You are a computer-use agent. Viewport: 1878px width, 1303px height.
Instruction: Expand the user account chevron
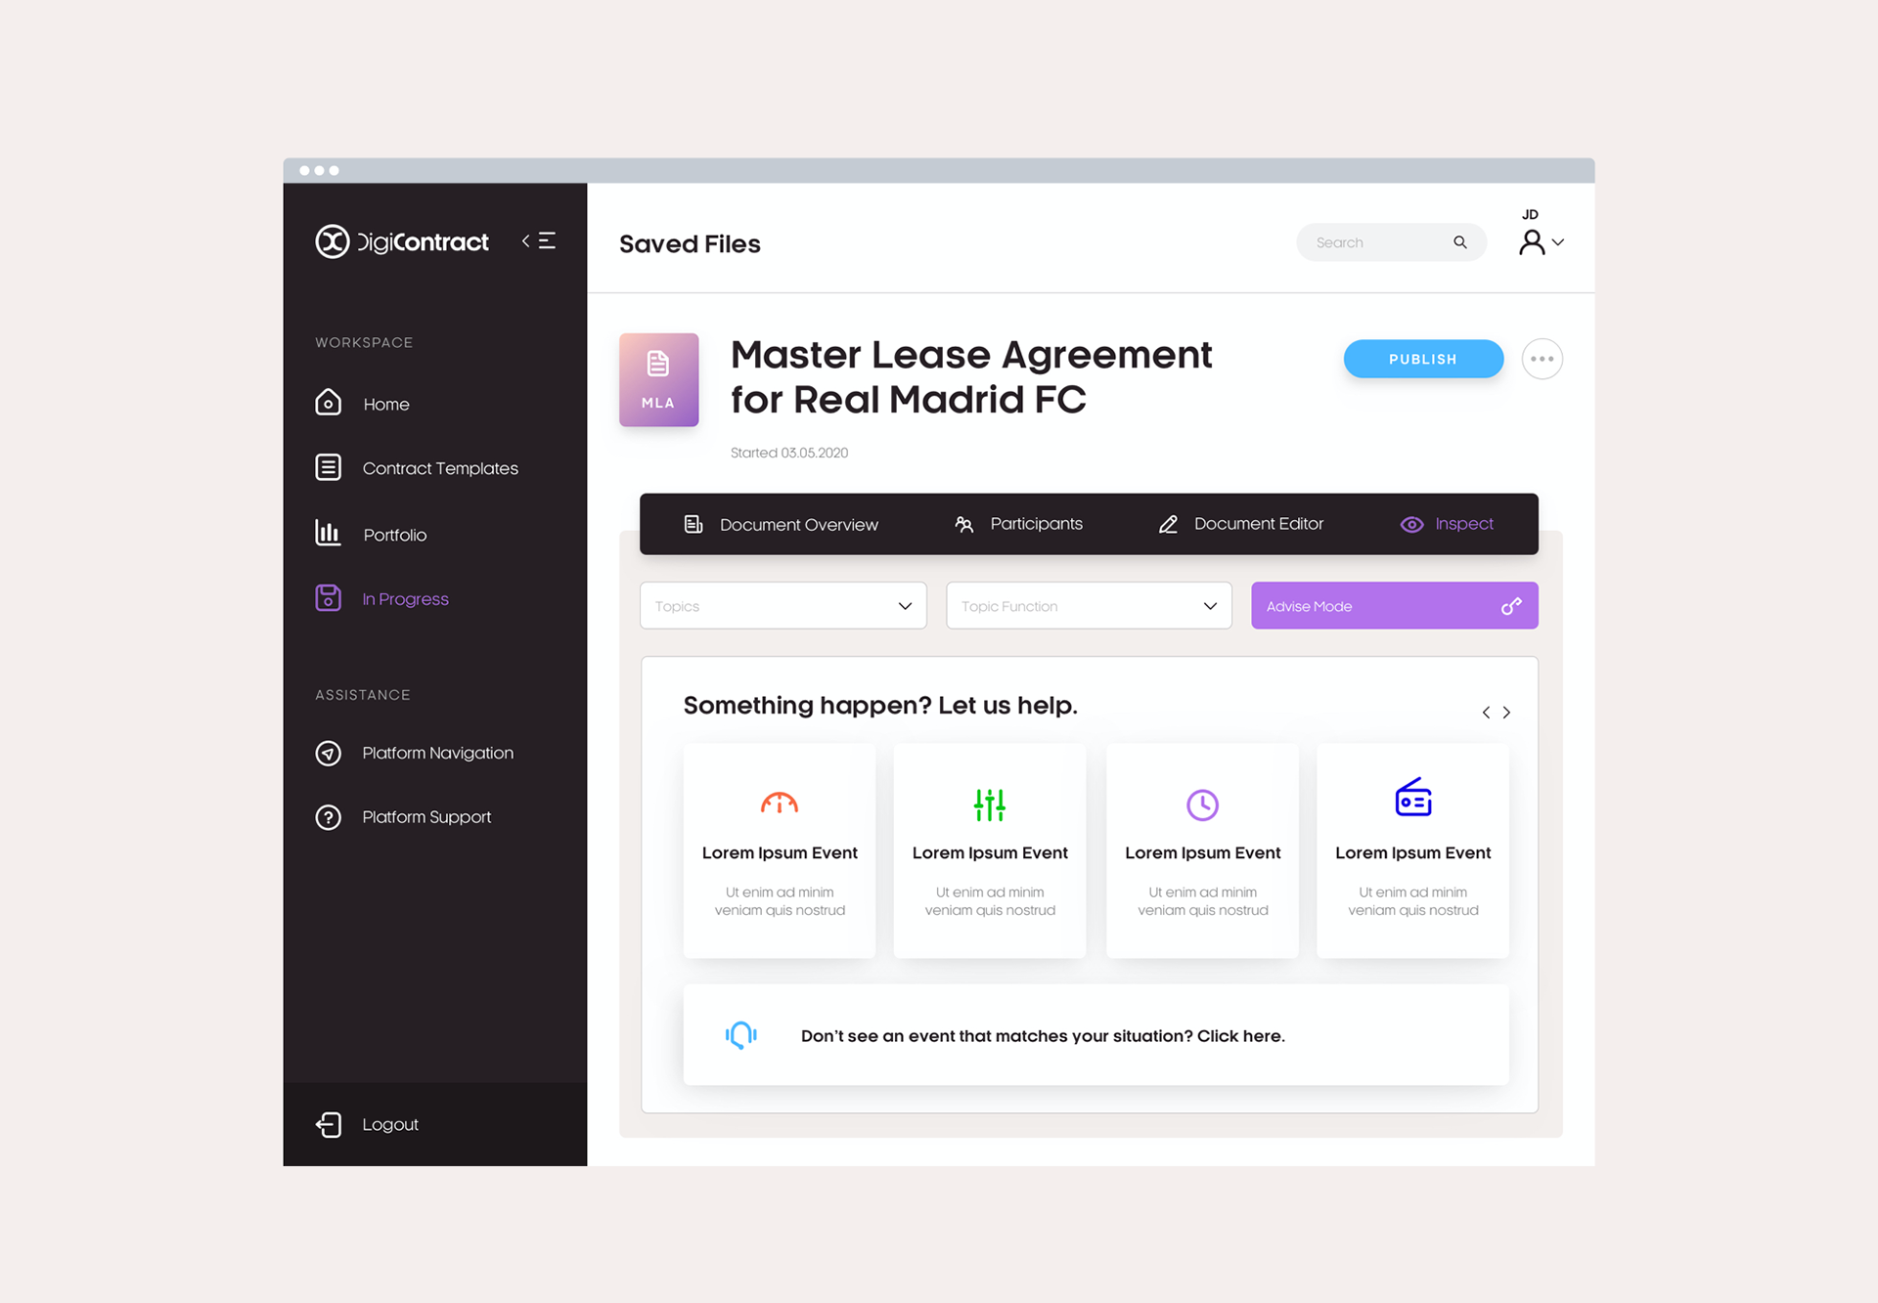click(1558, 242)
